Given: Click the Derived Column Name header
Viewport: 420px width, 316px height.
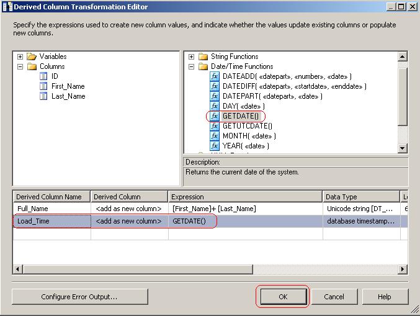Looking at the screenshot, I should (x=51, y=197).
